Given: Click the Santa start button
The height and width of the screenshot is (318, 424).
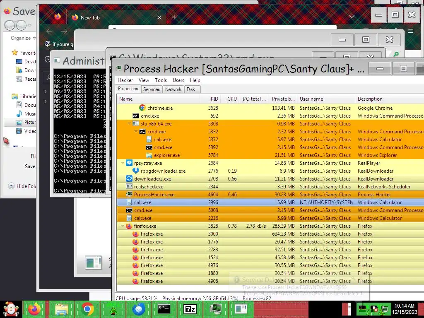Looking at the screenshot, I should [11, 309].
